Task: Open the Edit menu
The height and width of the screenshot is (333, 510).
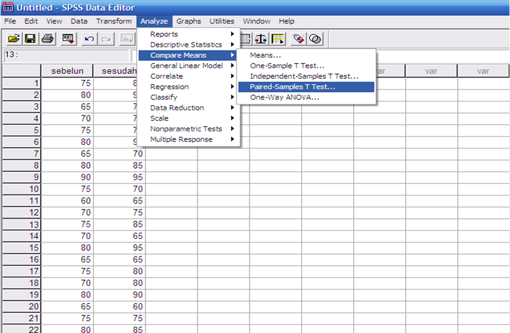Action: pos(31,21)
